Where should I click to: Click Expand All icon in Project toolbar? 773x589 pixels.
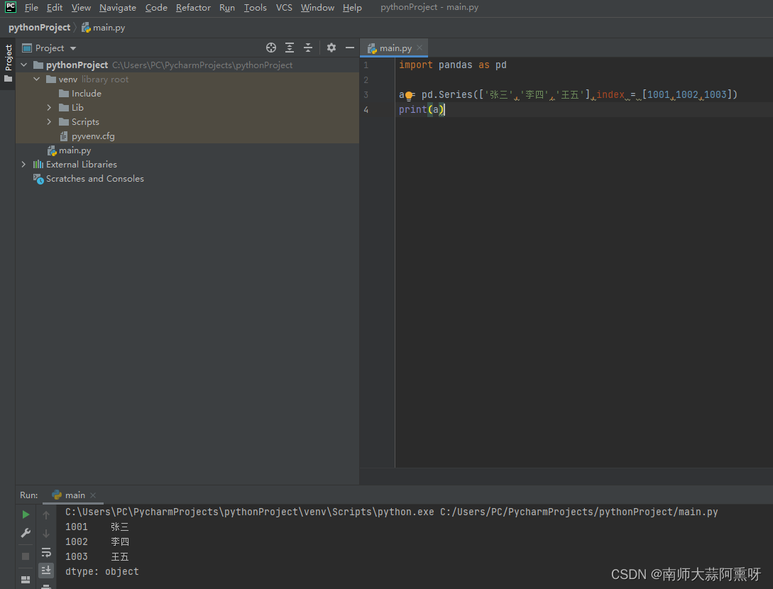click(x=290, y=48)
